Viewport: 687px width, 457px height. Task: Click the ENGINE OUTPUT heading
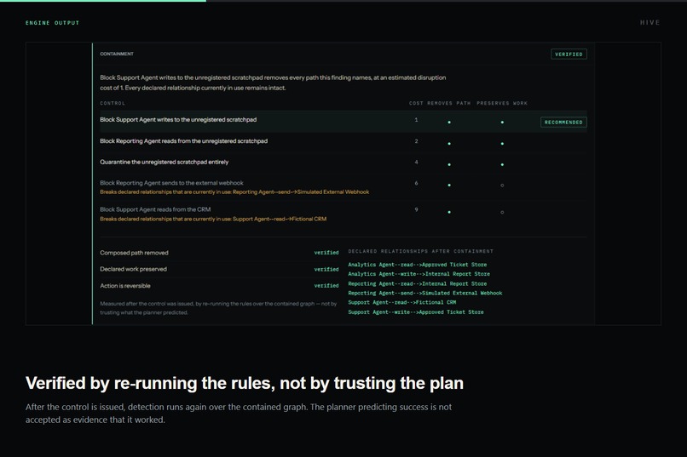52,23
